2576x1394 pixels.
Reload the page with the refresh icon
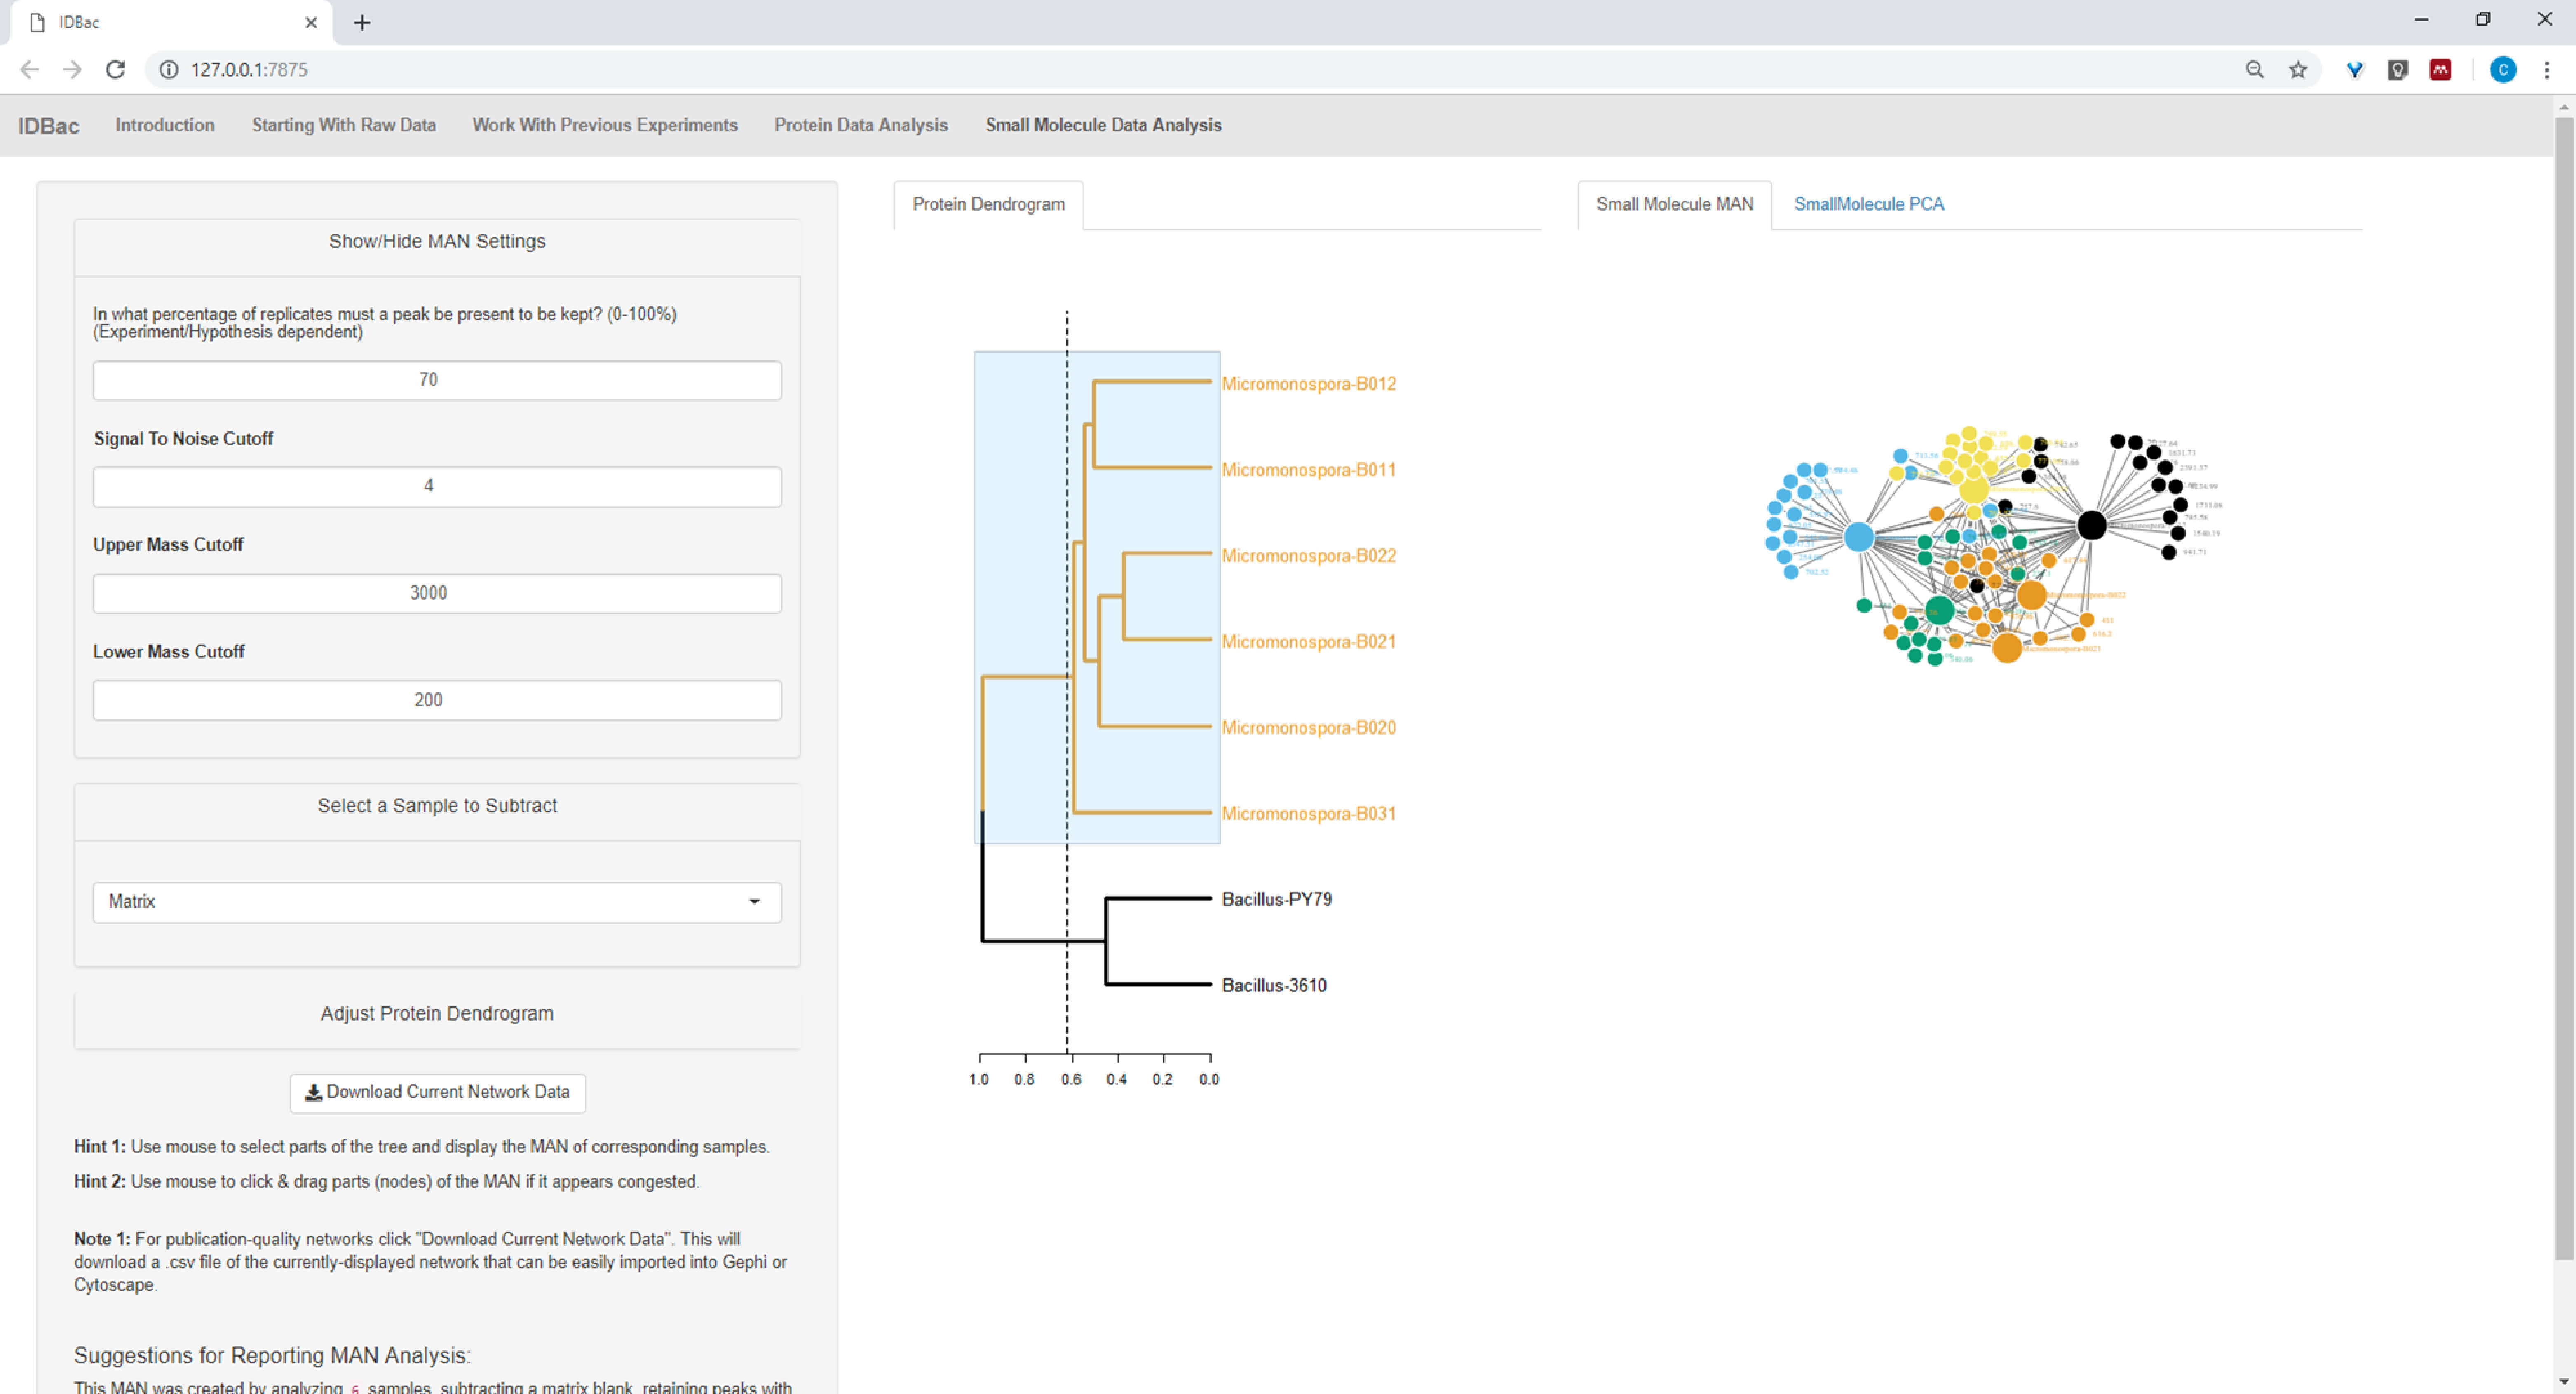pos(115,69)
